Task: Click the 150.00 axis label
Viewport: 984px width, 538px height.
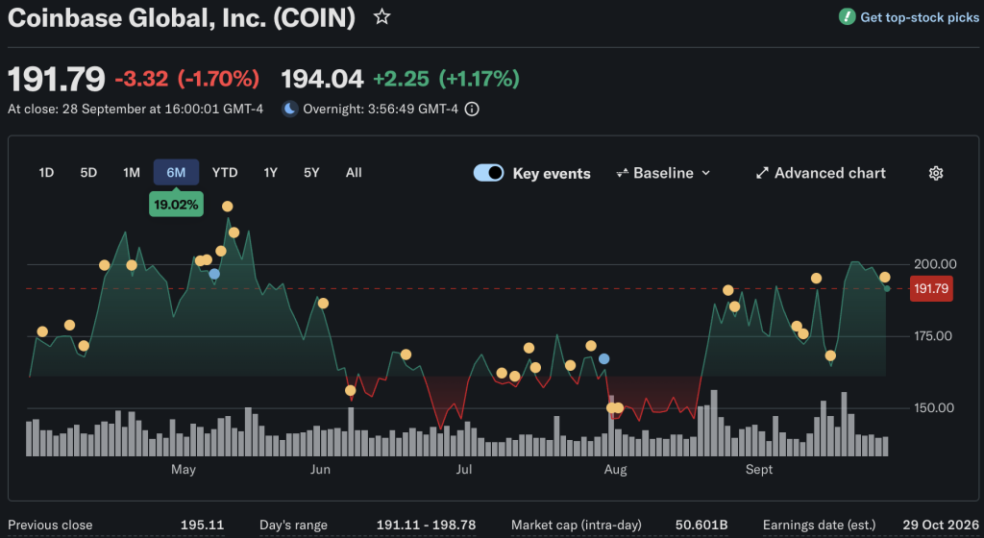Action: 934,408
